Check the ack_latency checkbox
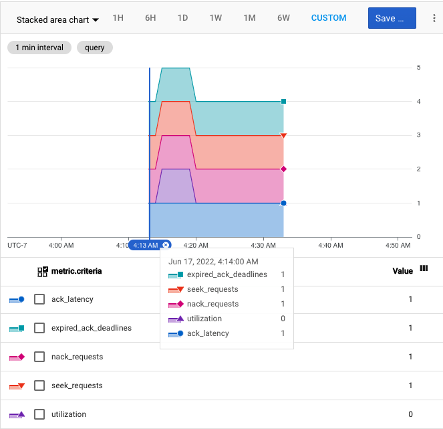Image resolution: width=443 pixels, height=429 pixels. [39, 299]
